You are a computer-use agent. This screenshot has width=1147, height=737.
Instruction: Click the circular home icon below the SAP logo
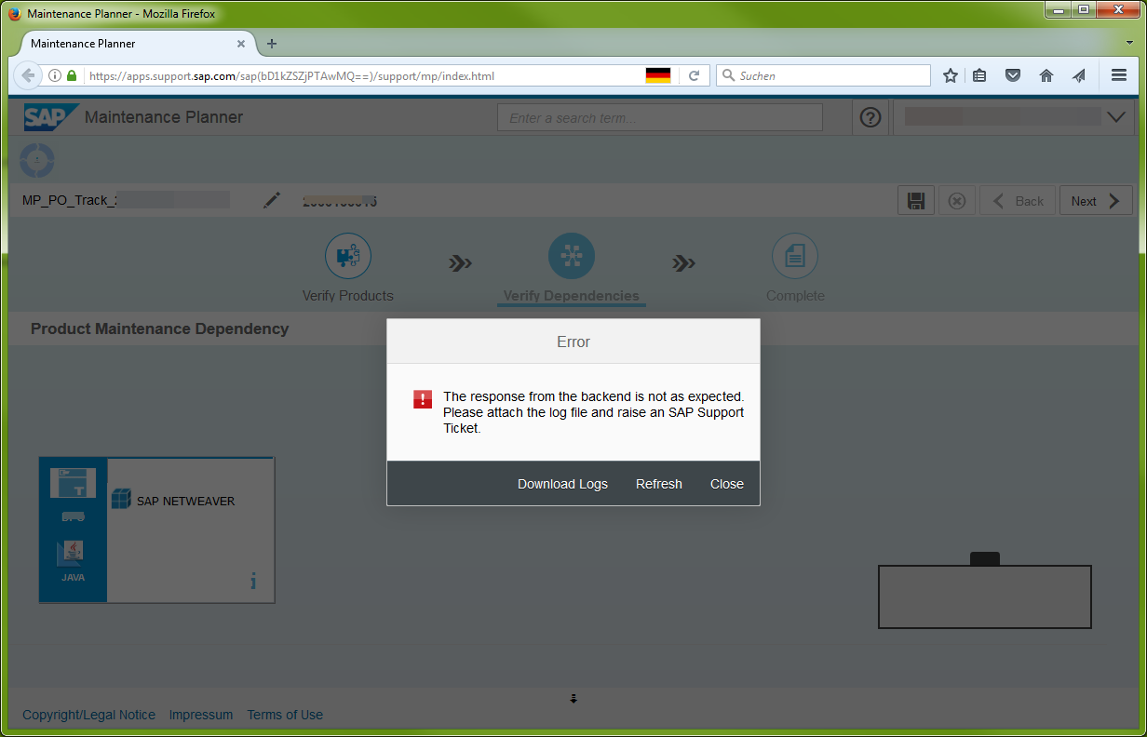click(37, 161)
